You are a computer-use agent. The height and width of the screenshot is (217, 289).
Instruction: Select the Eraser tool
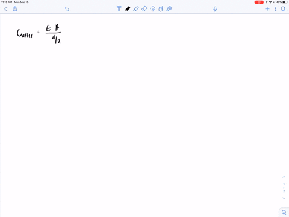tap(144, 9)
